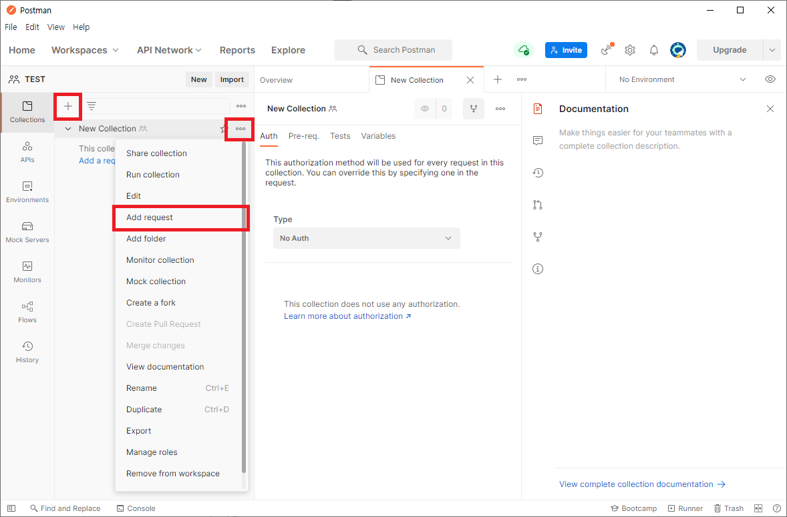
Task: Expand the Workspaces dropdown
Action: [85, 50]
